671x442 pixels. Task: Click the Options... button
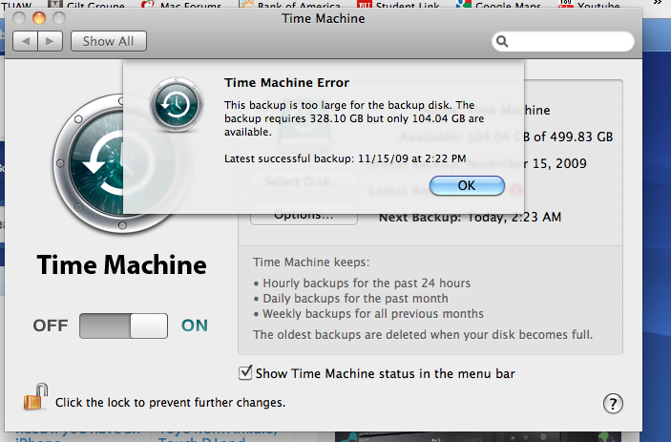[x=304, y=218]
